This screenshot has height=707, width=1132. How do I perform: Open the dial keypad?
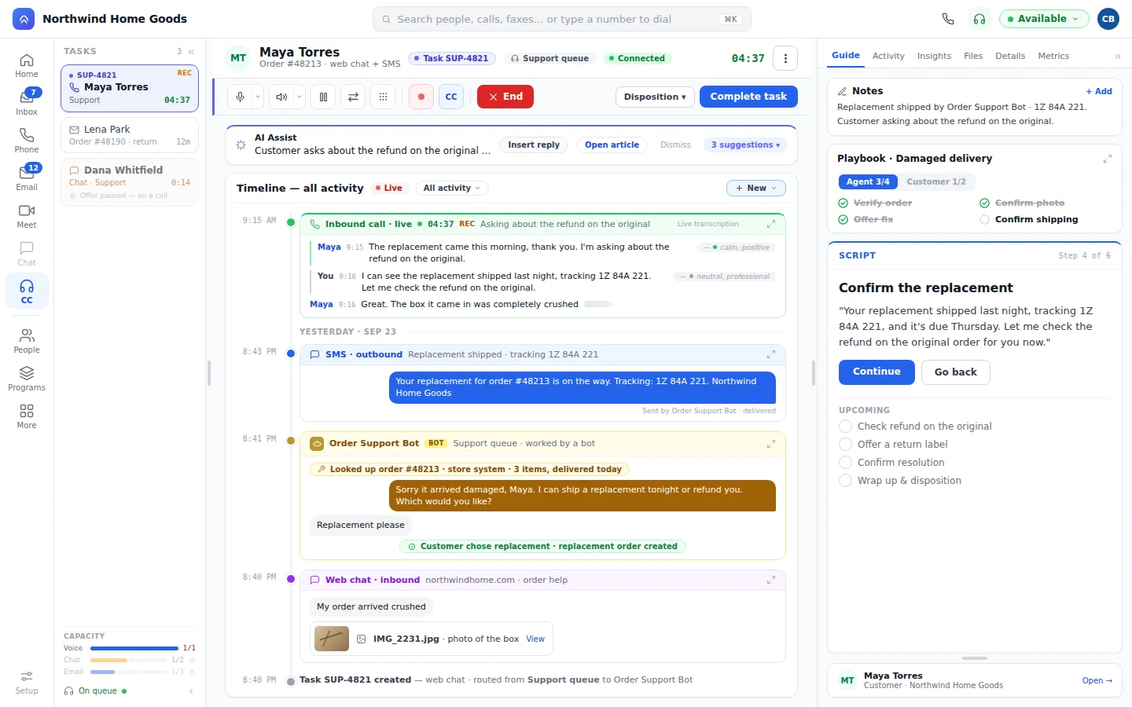click(383, 97)
